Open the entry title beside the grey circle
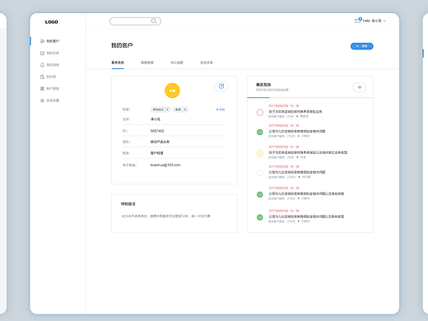Screen dimensions: 428x321 pyautogui.click(x=297, y=172)
